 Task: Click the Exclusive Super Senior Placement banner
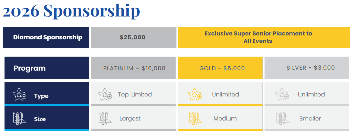click(258, 38)
